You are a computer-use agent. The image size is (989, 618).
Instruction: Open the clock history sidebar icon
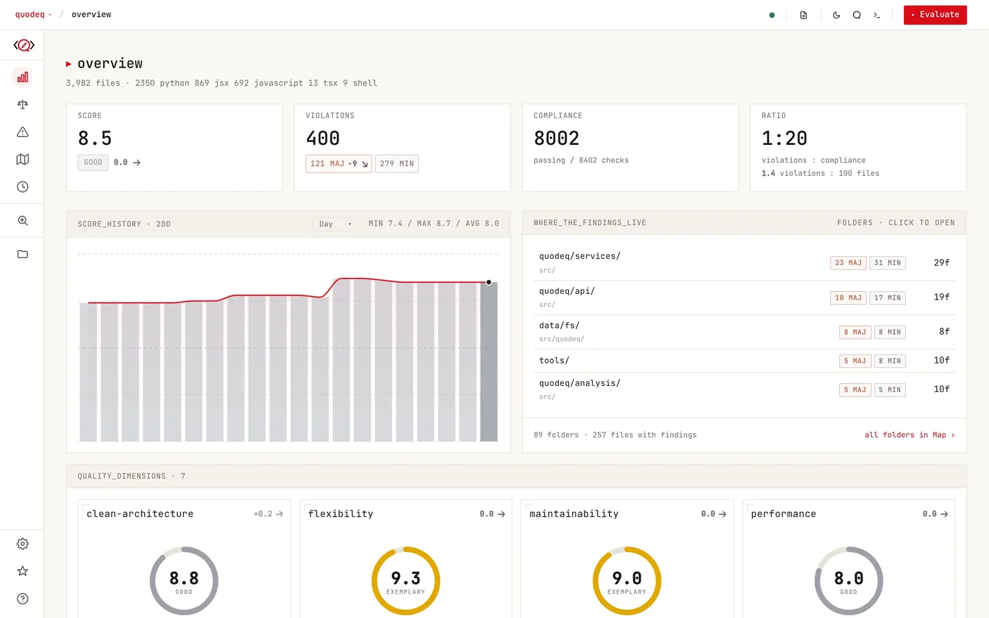[23, 187]
